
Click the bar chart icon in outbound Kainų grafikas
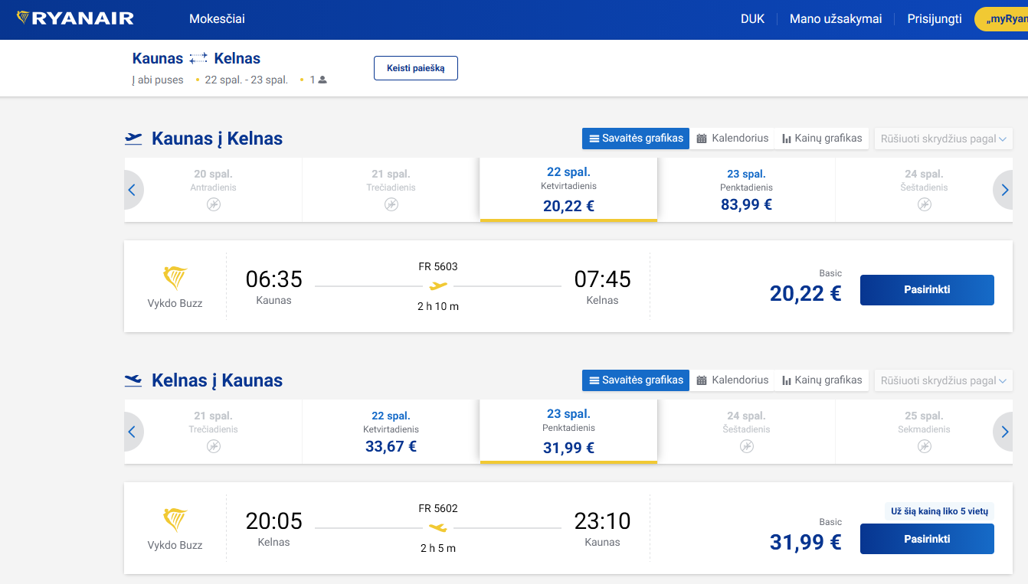(x=787, y=139)
